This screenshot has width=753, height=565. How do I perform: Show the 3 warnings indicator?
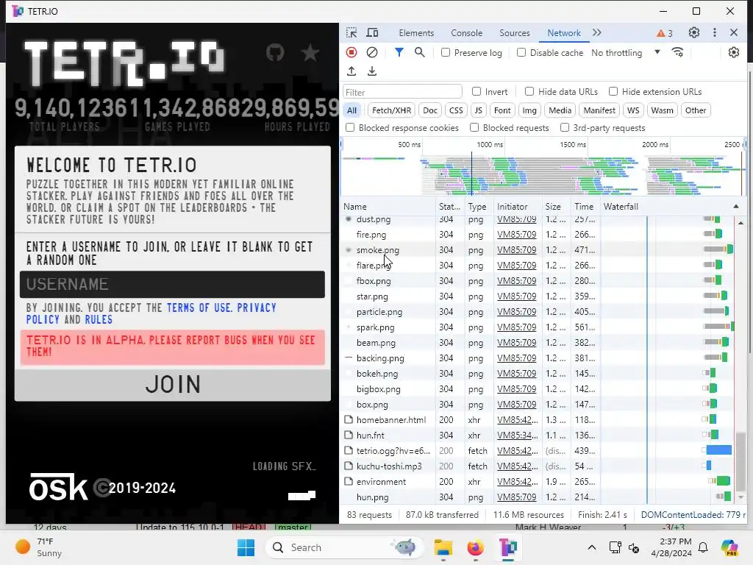(665, 33)
